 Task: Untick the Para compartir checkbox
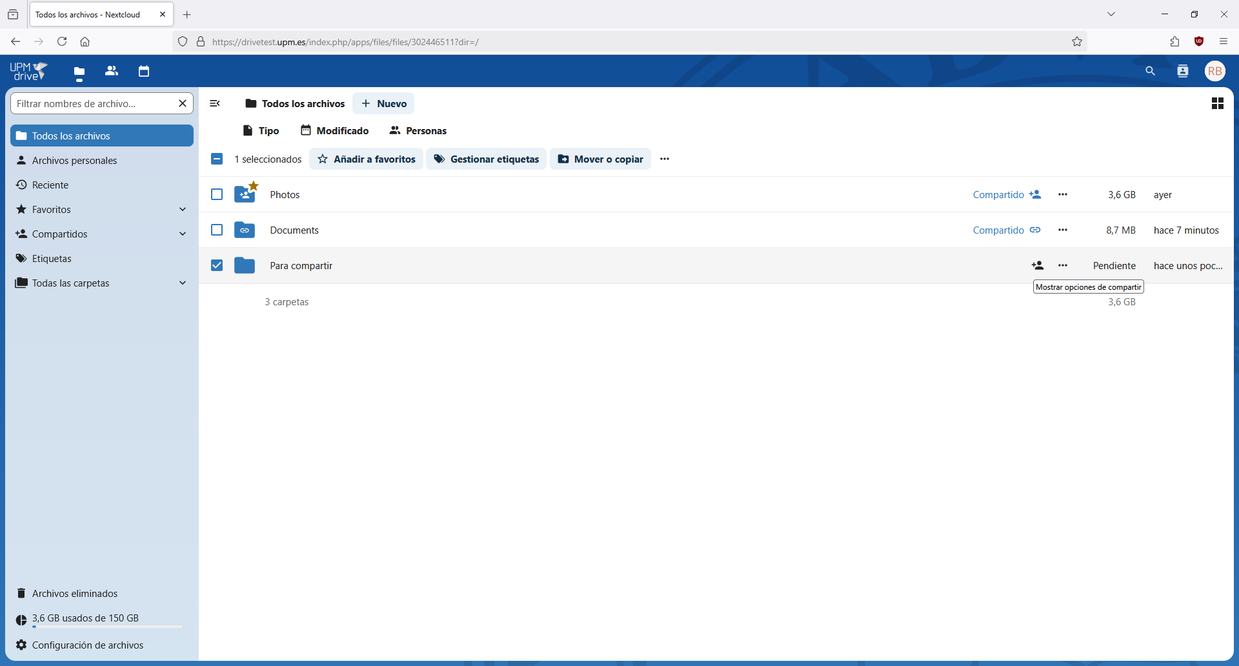click(217, 265)
